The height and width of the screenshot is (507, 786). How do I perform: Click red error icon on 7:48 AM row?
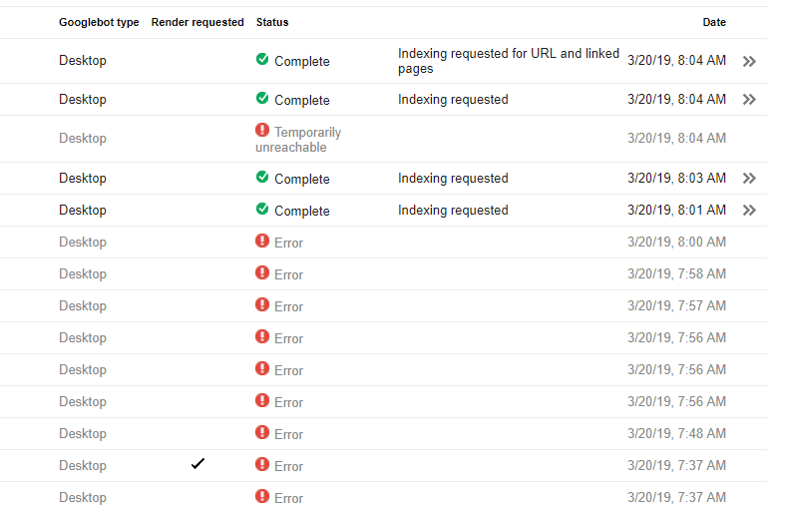[x=262, y=433]
